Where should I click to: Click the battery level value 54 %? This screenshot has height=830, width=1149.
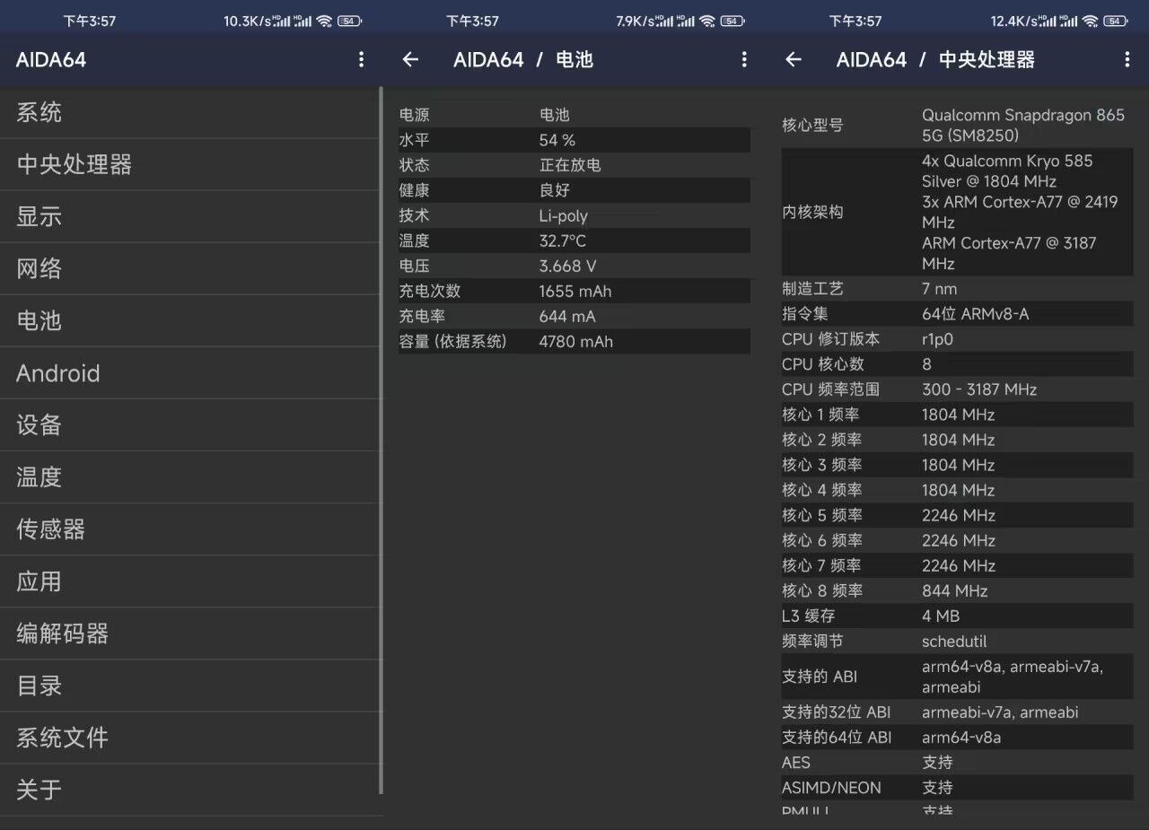pos(557,140)
